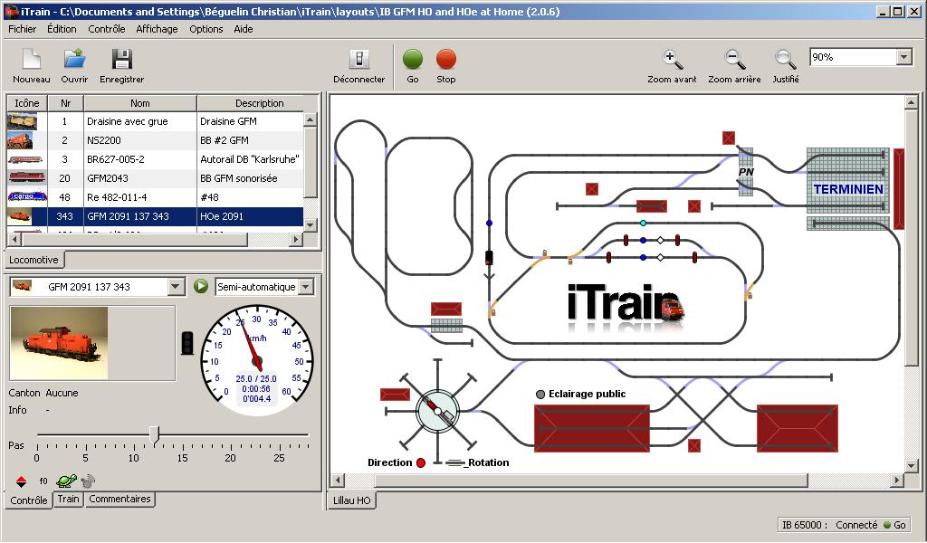
Task: Open the Contrôle menu
Action: pos(107,29)
